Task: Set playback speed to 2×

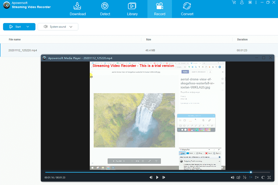Action: [x=257, y=177]
